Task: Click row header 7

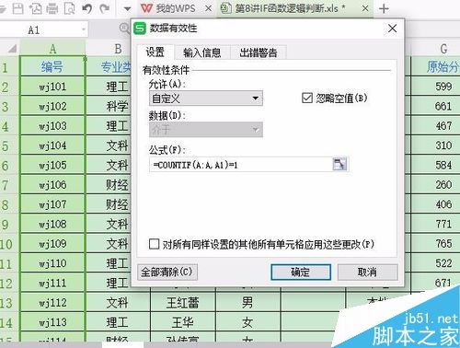Action: coord(9,185)
